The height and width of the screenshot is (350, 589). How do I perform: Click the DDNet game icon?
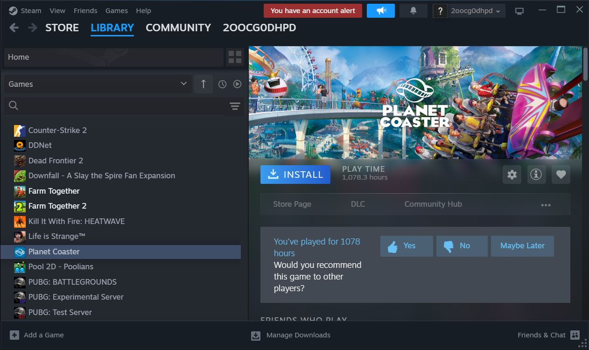click(20, 146)
